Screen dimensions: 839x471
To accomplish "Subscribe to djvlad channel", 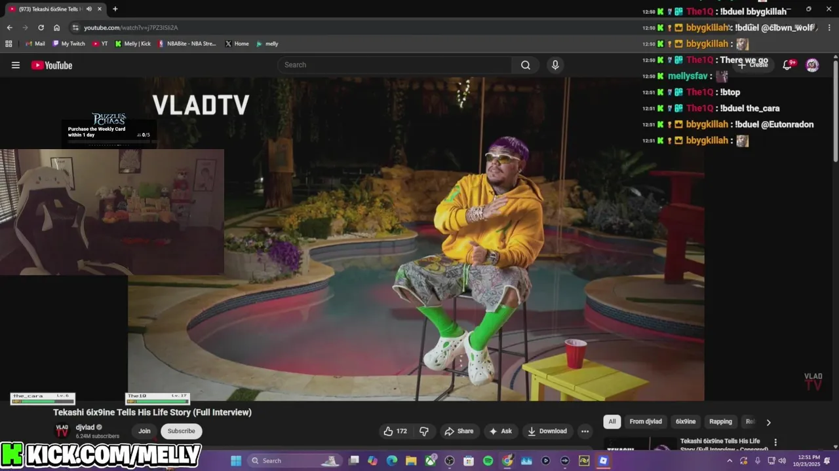I will pos(182,431).
